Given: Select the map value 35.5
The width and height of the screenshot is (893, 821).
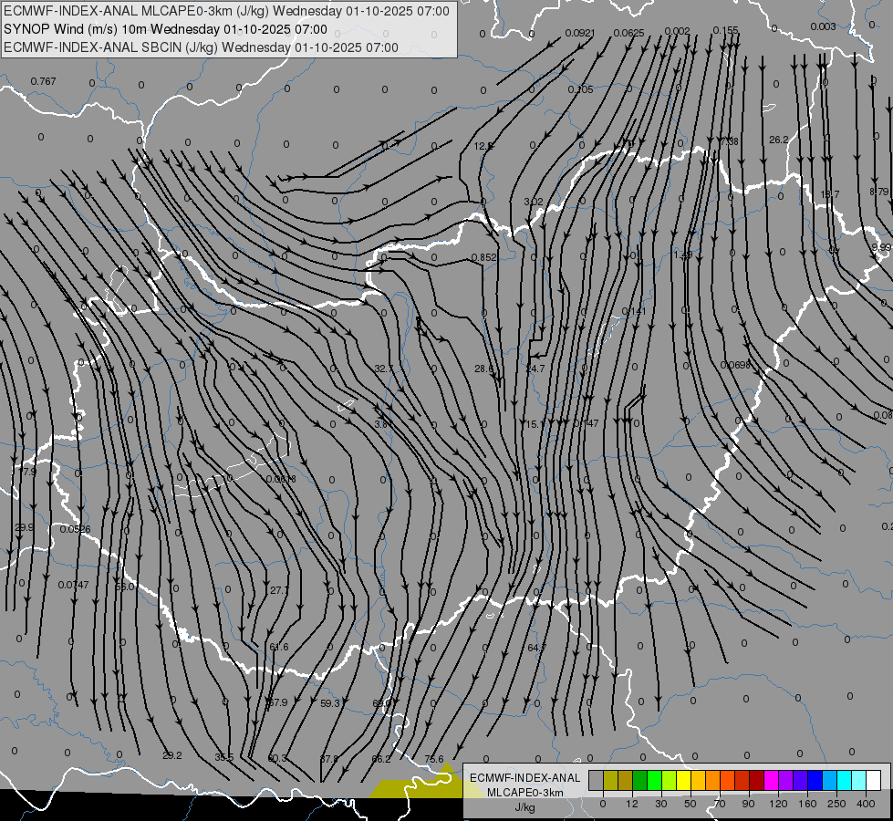Looking at the screenshot, I should (x=224, y=757).
